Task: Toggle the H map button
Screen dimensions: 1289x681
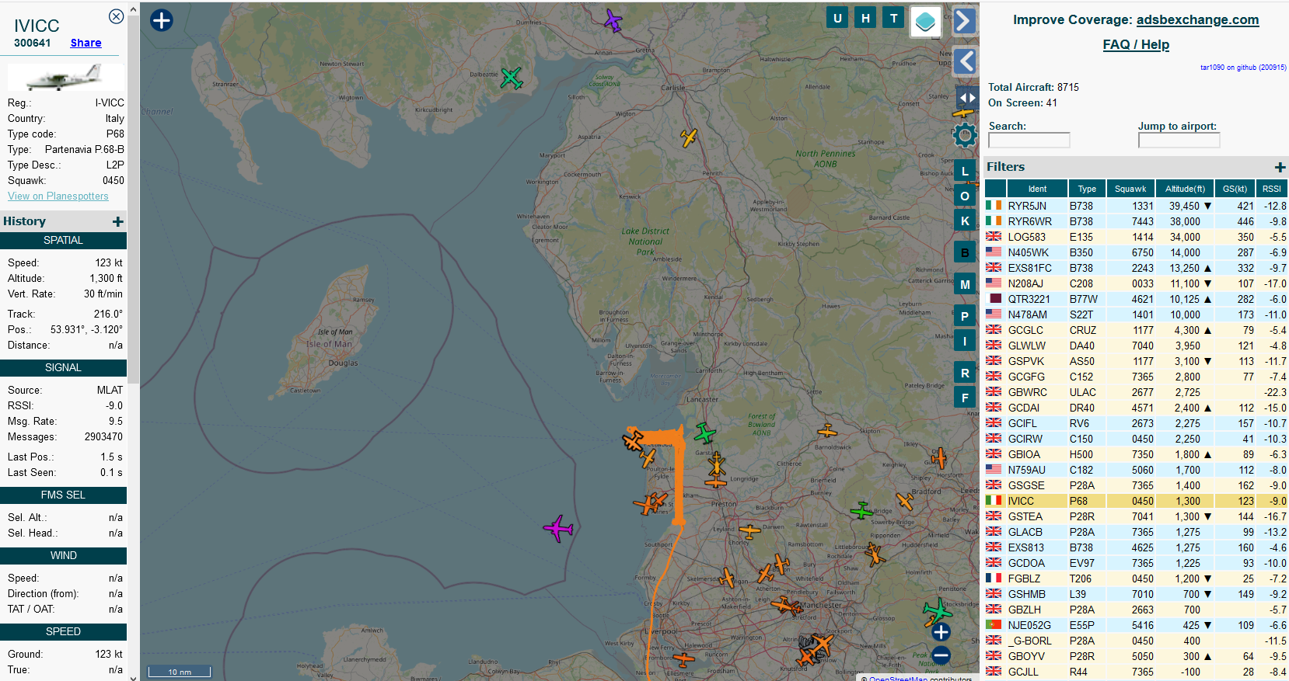Action: [x=865, y=18]
